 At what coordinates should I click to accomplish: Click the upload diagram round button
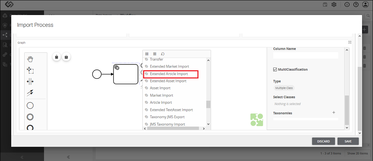tap(56, 57)
